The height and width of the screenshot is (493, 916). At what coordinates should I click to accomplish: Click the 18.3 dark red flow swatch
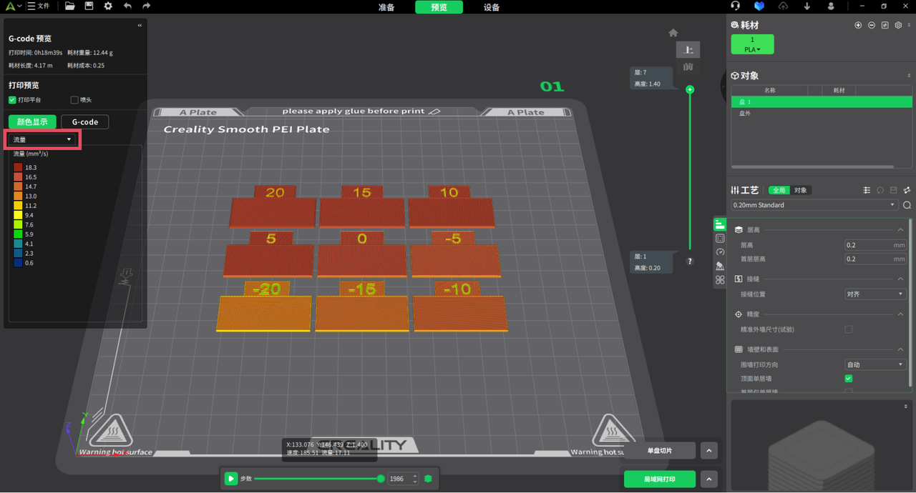18,167
